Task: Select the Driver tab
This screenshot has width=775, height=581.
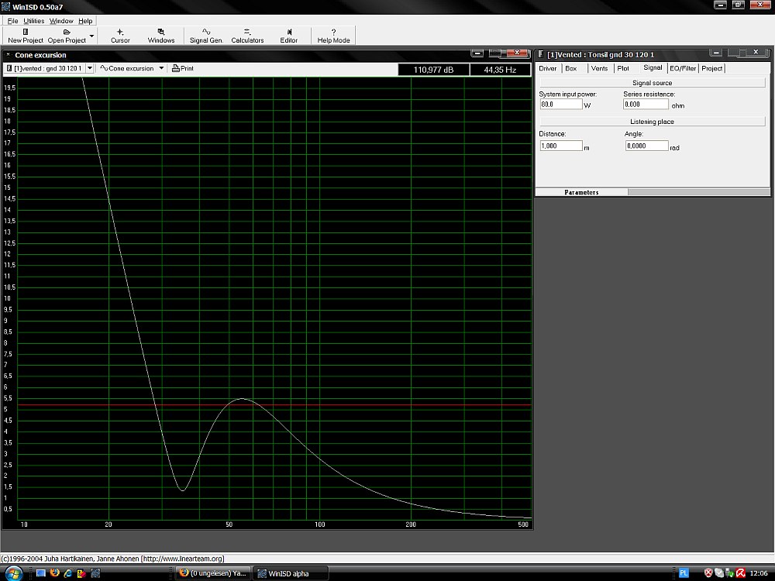Action: [x=548, y=68]
